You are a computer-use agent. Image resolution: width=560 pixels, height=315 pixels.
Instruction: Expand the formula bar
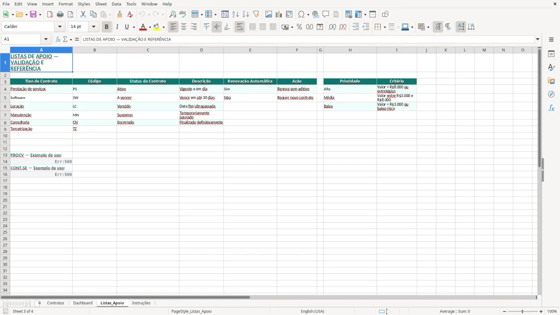538,39
